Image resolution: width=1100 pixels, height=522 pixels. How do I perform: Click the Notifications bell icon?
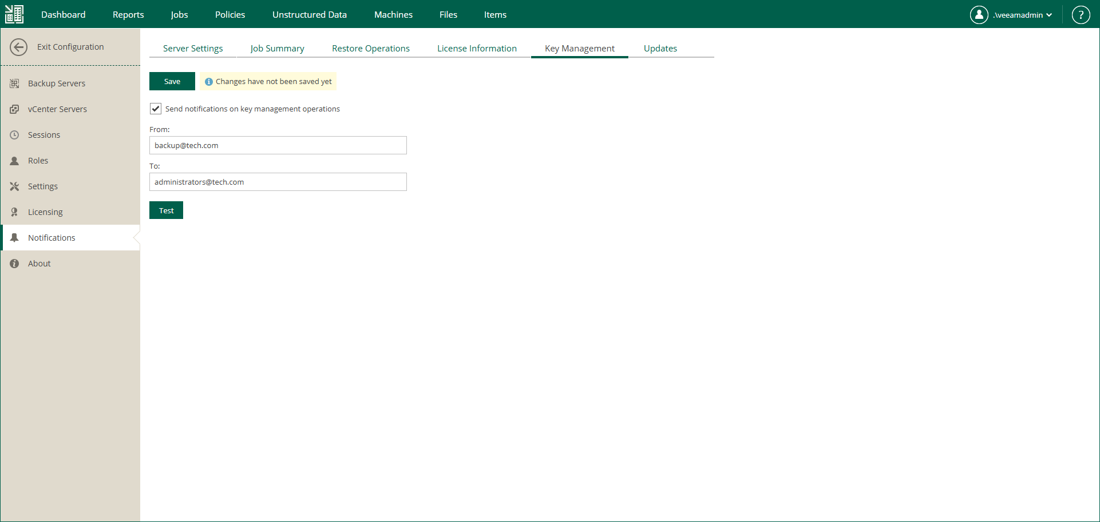click(x=14, y=238)
